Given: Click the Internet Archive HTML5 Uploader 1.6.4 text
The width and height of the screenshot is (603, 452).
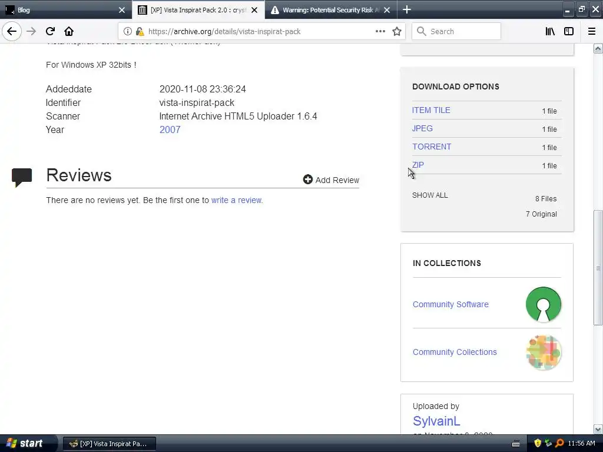Looking at the screenshot, I should coord(238,116).
